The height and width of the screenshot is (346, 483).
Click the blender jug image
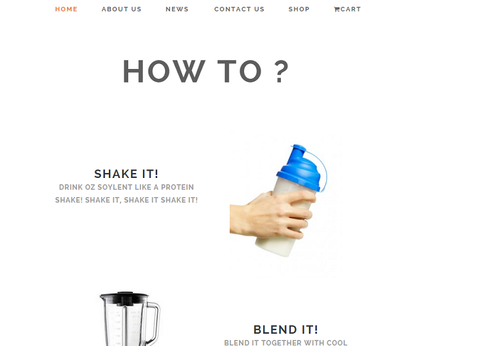coord(129,319)
